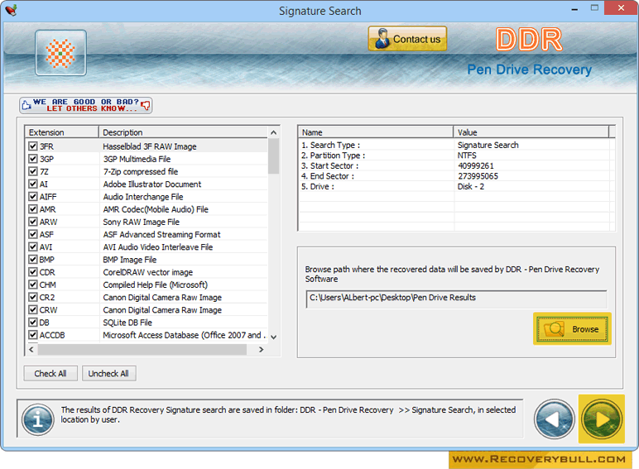Uncheck the CHM extension checkbox
This screenshot has height=469, width=639.
click(x=33, y=285)
